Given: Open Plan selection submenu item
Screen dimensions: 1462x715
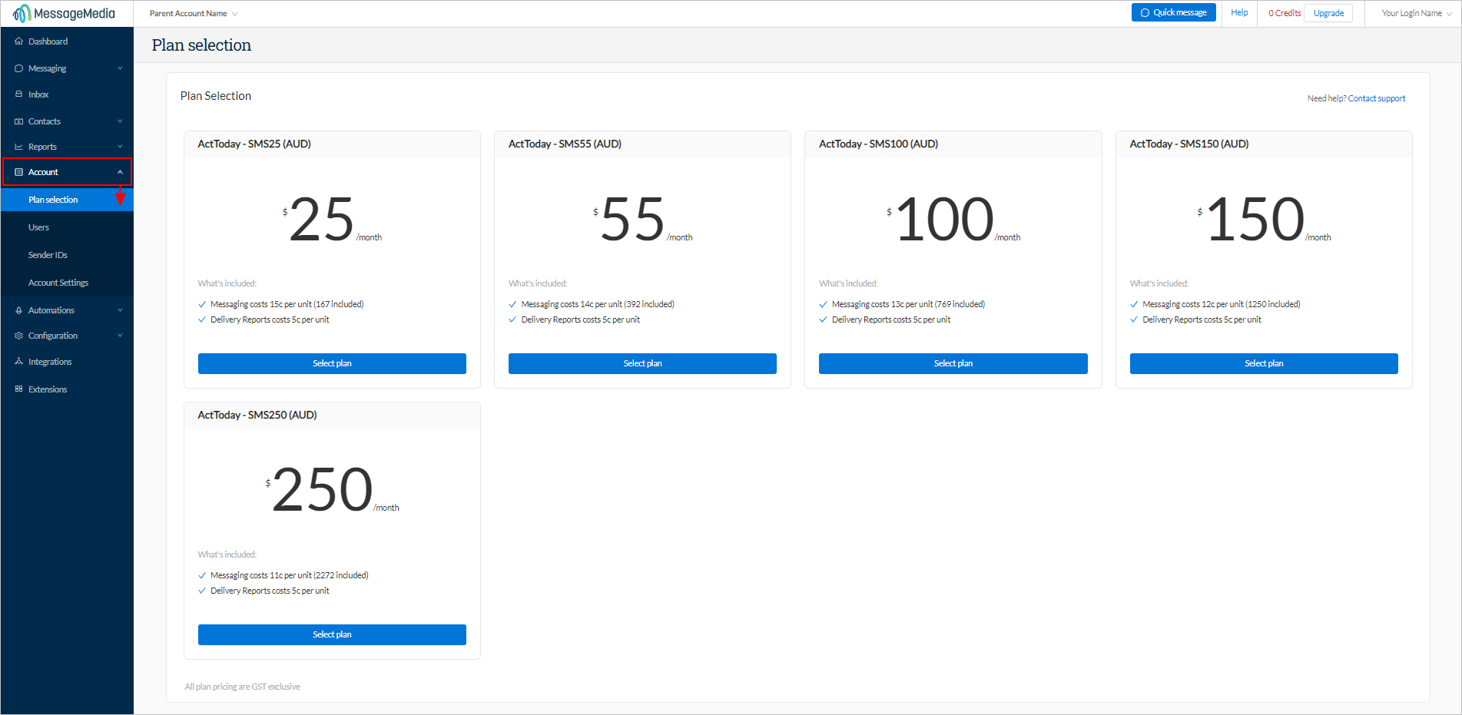Looking at the screenshot, I should pyautogui.click(x=67, y=200).
